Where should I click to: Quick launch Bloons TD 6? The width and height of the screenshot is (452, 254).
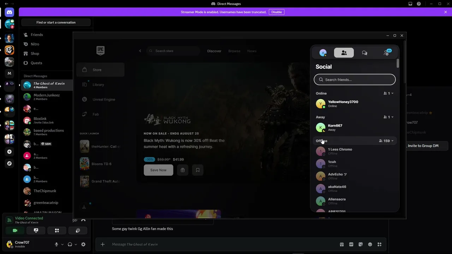pyautogui.click(x=100, y=164)
